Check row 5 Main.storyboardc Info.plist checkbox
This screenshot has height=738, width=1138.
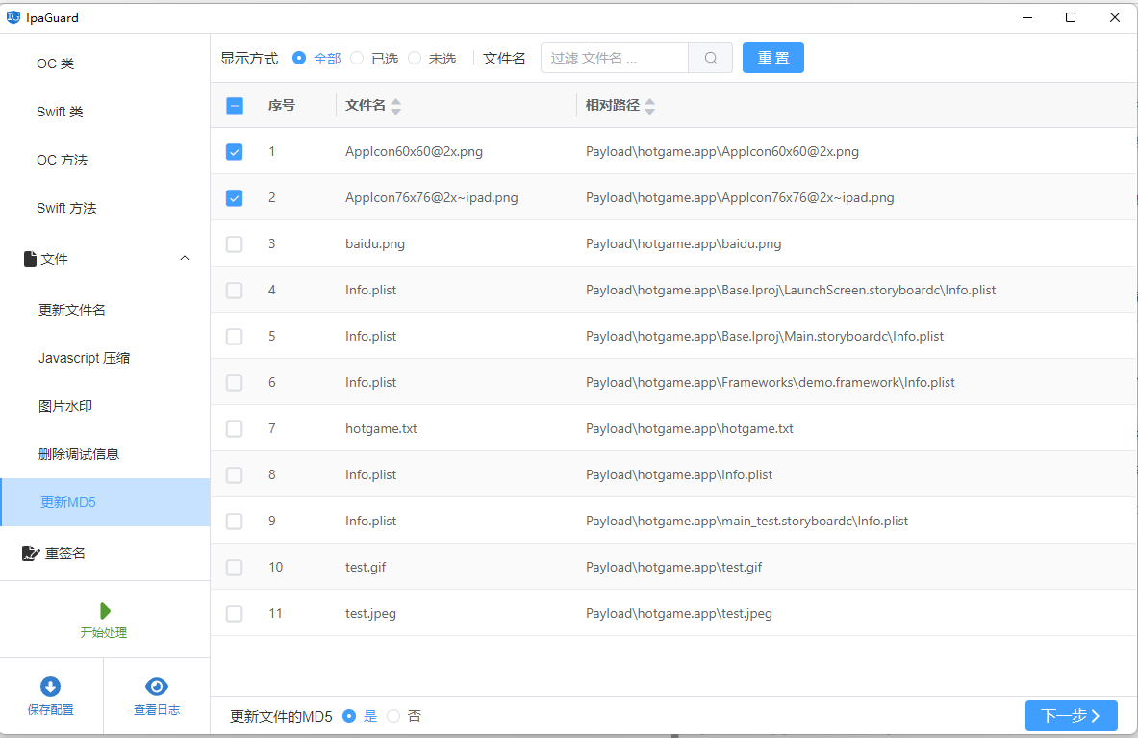click(235, 337)
